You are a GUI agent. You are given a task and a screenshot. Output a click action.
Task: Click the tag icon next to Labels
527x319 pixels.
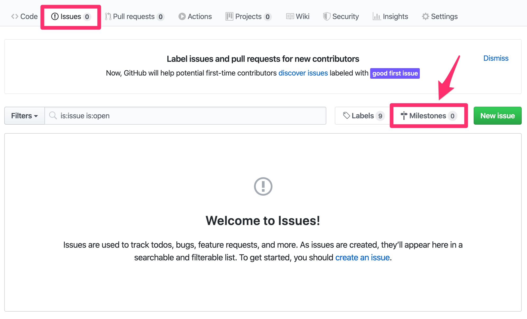pos(346,115)
